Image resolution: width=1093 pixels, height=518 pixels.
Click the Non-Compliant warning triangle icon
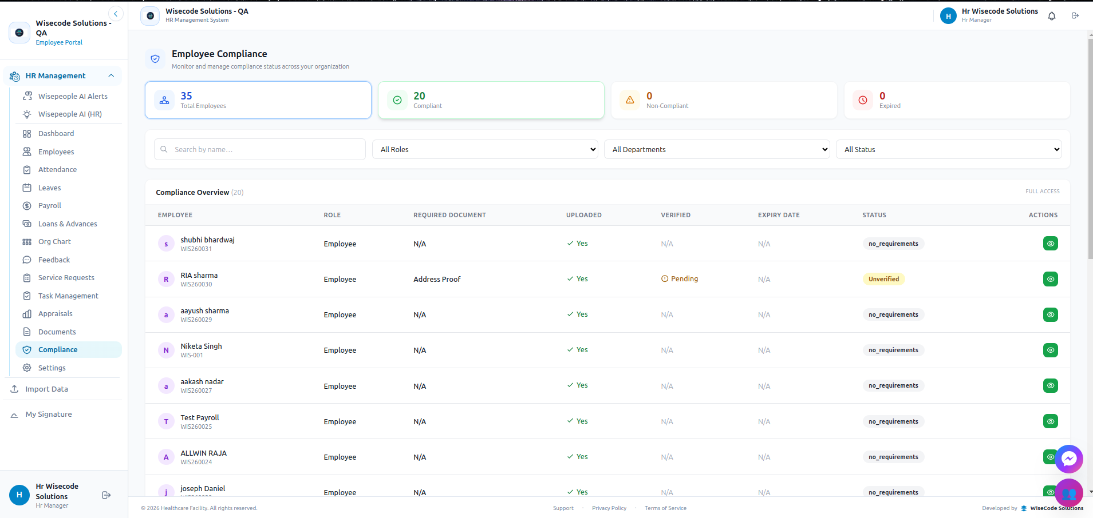[630, 100]
